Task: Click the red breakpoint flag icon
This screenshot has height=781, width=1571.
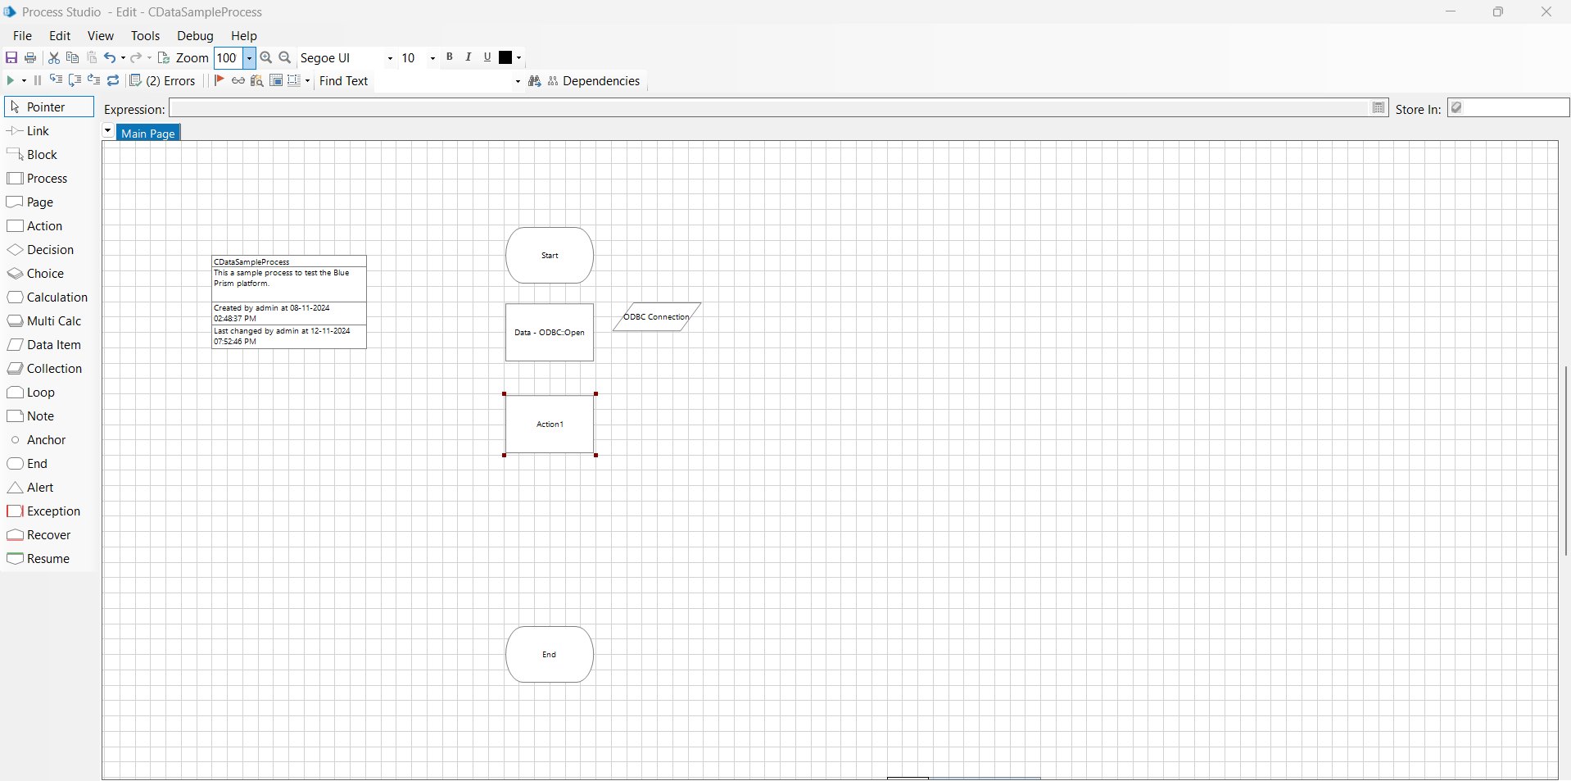Action: tap(219, 80)
